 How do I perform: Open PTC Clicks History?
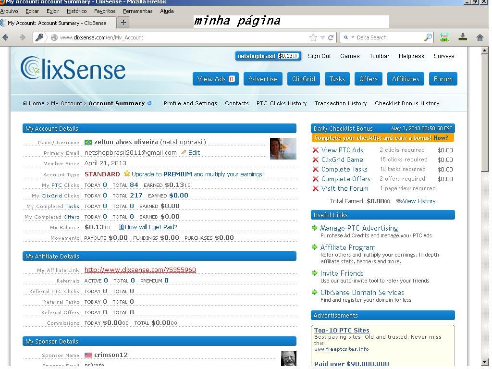tap(282, 103)
